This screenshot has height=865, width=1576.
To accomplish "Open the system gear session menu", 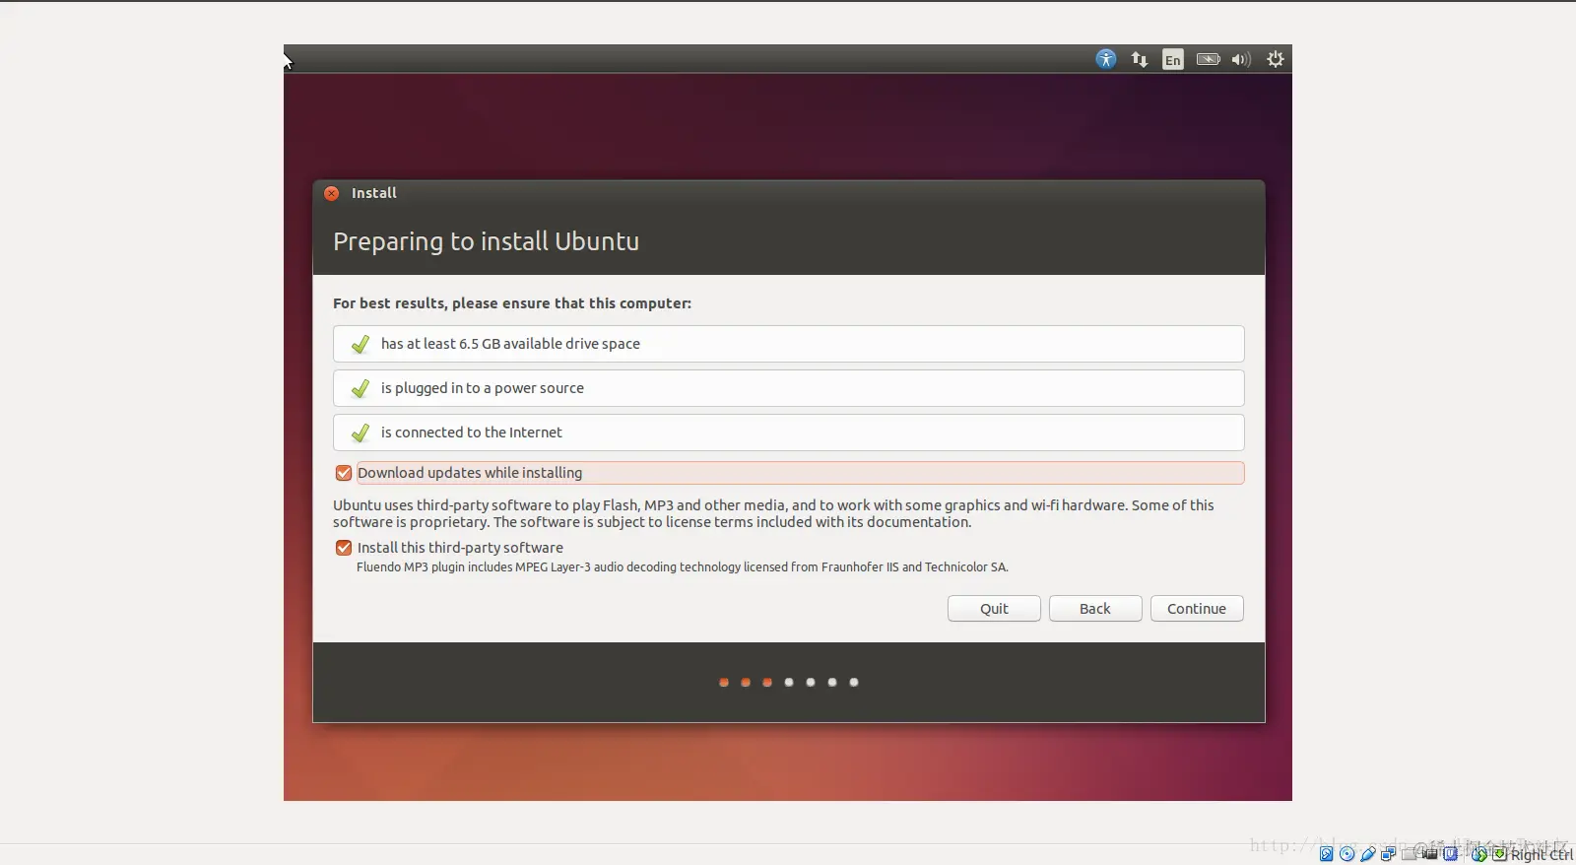I will [x=1276, y=59].
